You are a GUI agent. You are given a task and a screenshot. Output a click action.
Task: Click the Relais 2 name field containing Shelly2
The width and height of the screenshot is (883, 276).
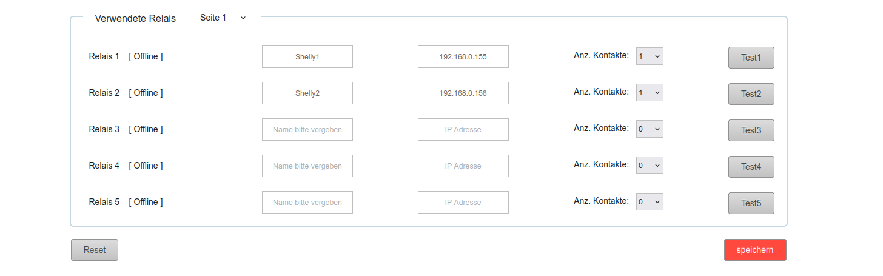click(x=307, y=93)
